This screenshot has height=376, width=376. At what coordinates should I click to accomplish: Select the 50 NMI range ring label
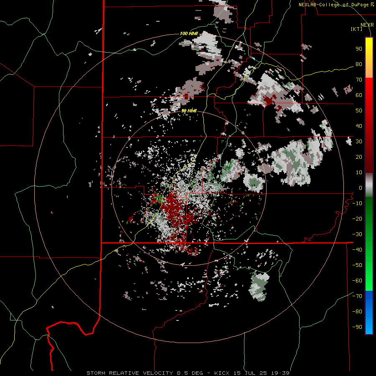click(189, 111)
